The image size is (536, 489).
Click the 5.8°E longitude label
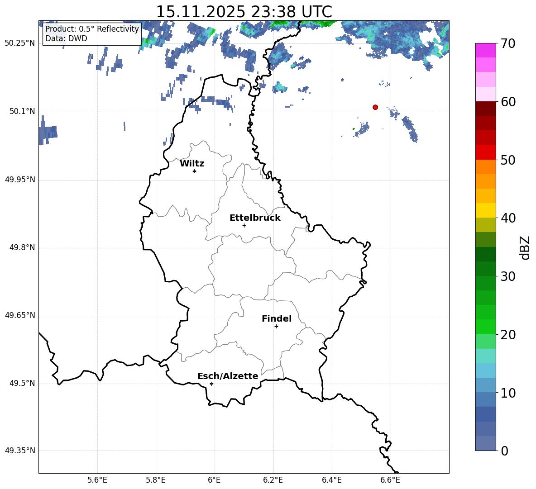point(156,480)
